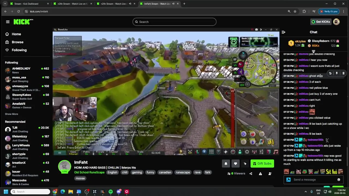Click the sparkle icon beside Gift Subs
349x196 pixels.
[x=245, y=164]
